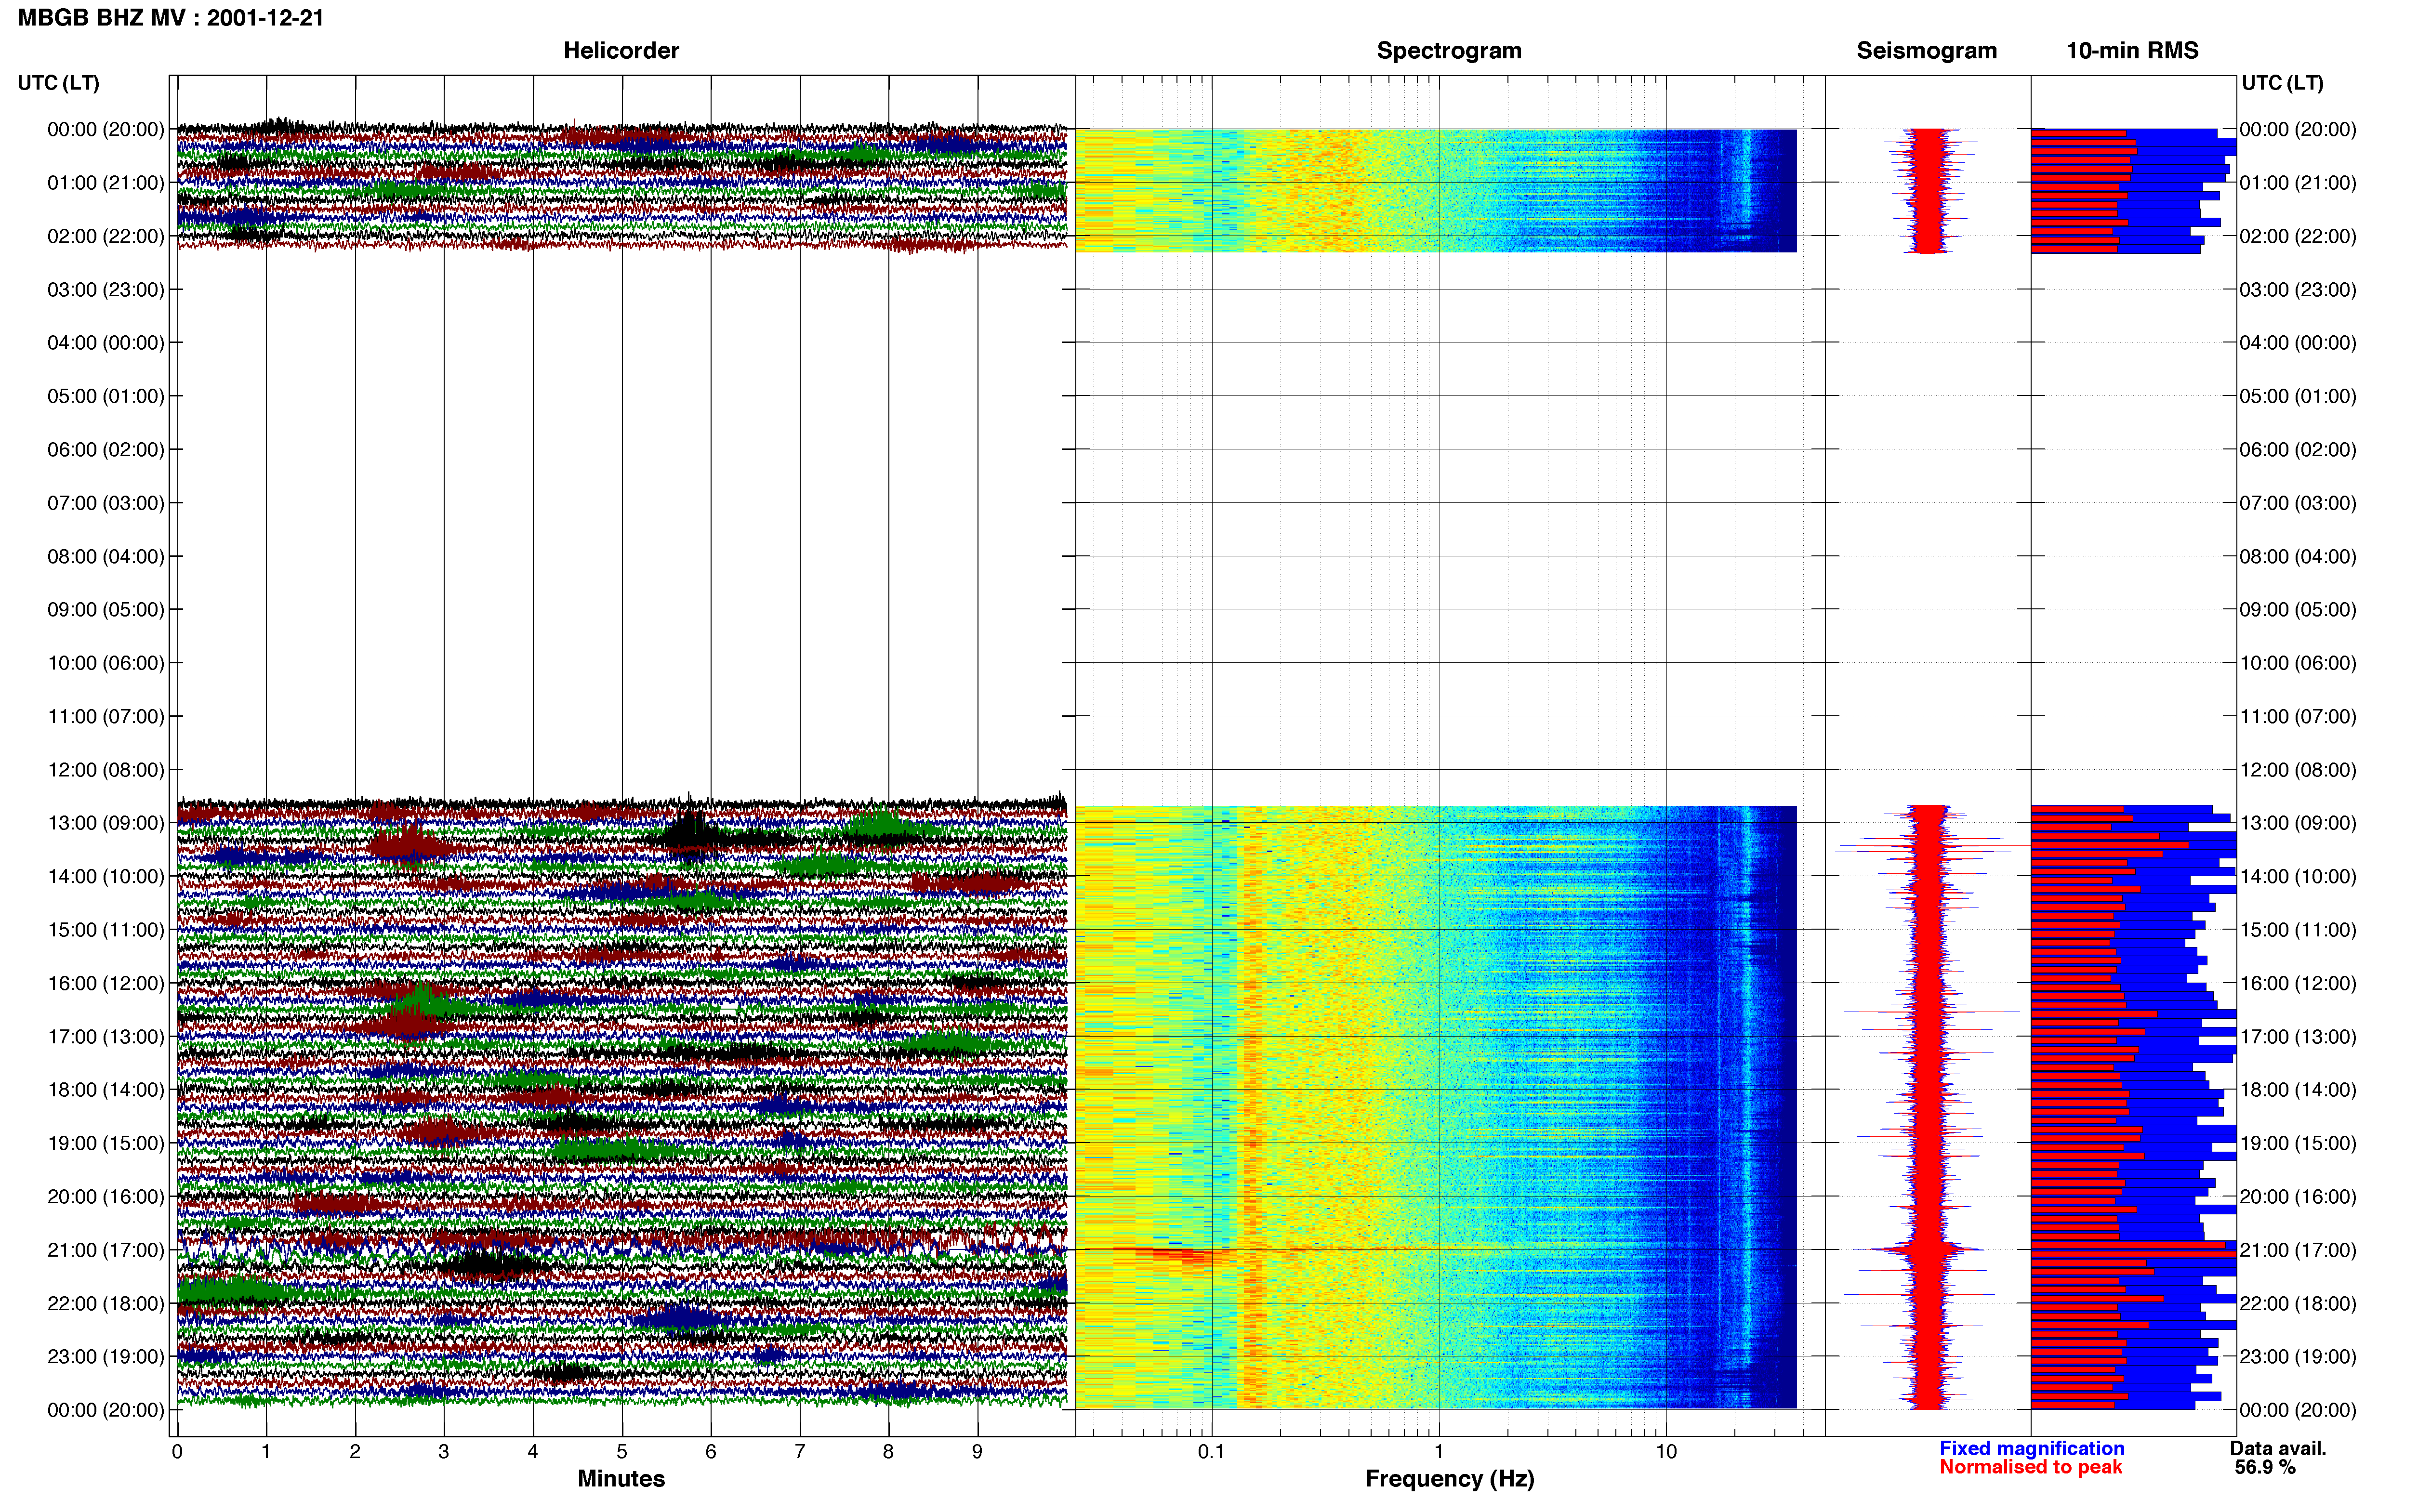Click the left '19:00 (15:00)' time label
Viewport: 2418px width, 1512px height.
click(106, 1143)
